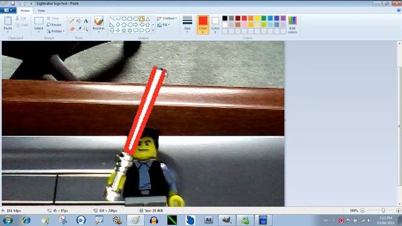This screenshot has height=226, width=402.
Task: Click the volume icon in system tray
Action: 369,220
